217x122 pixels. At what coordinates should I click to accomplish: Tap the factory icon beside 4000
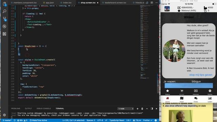coord(205,7)
